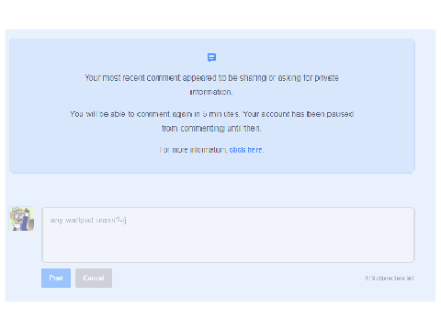The width and height of the screenshot is (441, 331).
Task: Follow the blue hyperlink in the notice
Action: click(246, 150)
